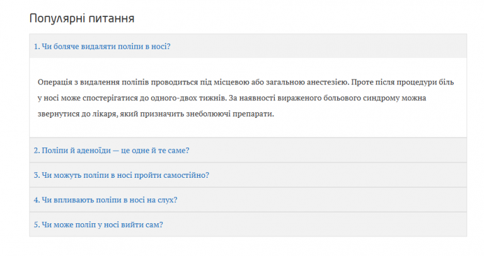The image size is (484, 256).
Task: Click the "Популярні питання" heading
Action: click(82, 18)
